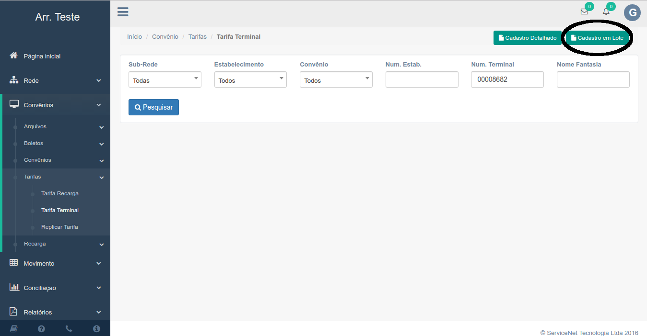Open the Estabelecimento dropdown
The image size is (647, 336).
[250, 79]
